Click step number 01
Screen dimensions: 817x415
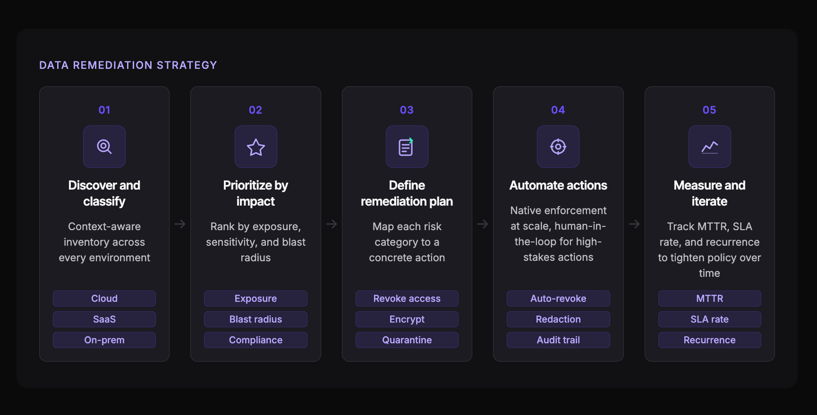tap(104, 110)
